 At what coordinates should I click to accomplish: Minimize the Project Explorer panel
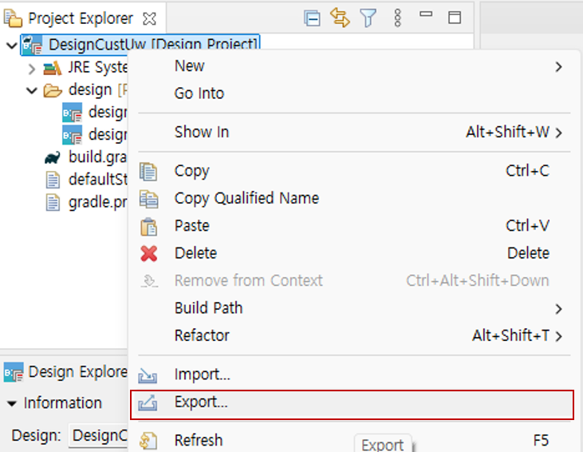(x=426, y=16)
